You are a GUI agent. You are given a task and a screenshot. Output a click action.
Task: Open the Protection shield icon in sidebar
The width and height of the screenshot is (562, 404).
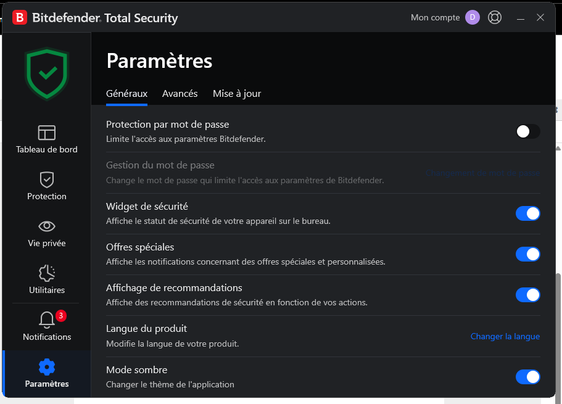(x=47, y=179)
